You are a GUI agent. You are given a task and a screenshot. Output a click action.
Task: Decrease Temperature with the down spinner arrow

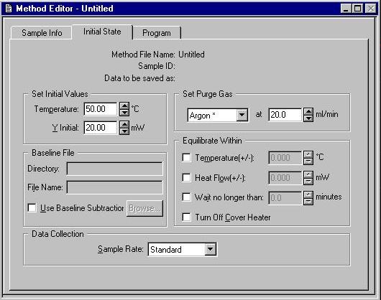click(x=124, y=113)
